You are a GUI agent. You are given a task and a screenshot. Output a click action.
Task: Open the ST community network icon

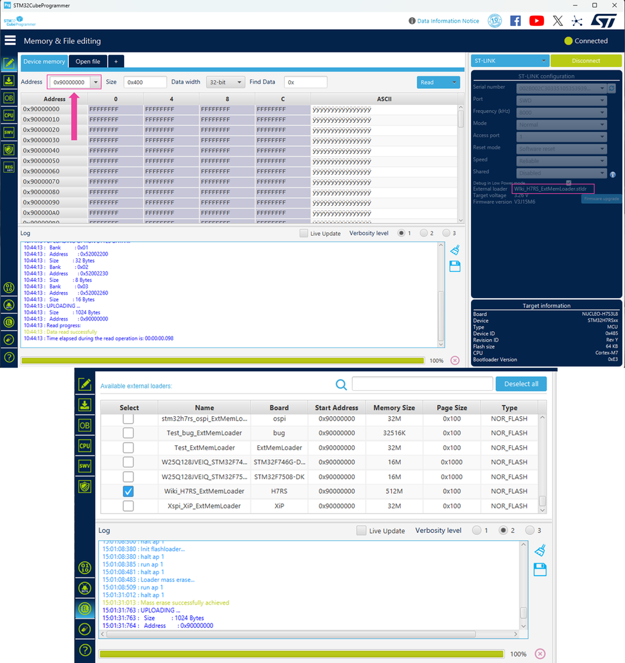(577, 21)
